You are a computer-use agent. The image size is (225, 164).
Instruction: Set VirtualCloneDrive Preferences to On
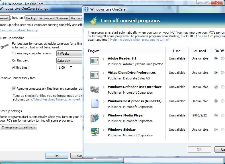(216, 73)
